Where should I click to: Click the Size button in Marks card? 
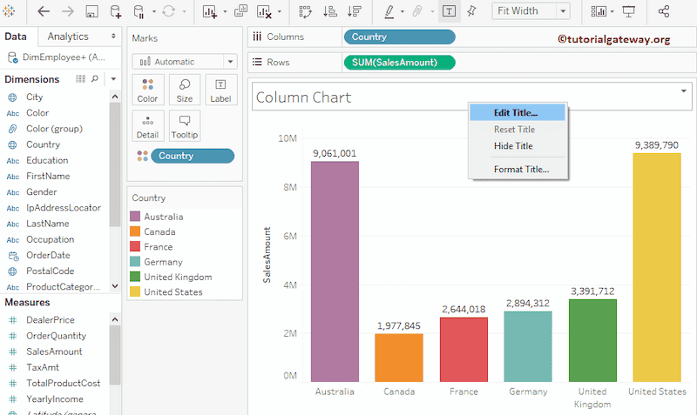click(x=184, y=90)
